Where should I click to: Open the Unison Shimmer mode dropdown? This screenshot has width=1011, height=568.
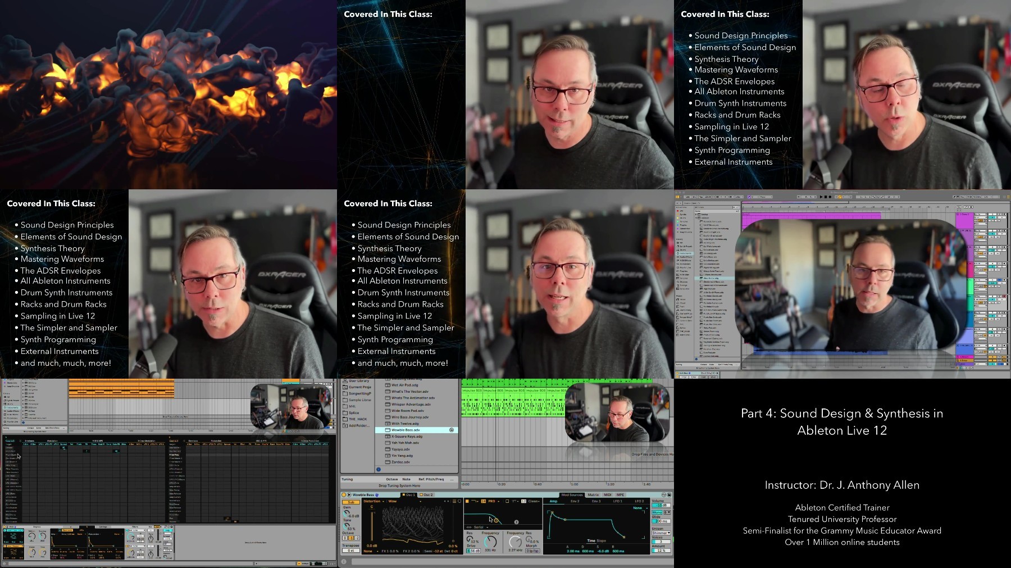tap(661, 533)
